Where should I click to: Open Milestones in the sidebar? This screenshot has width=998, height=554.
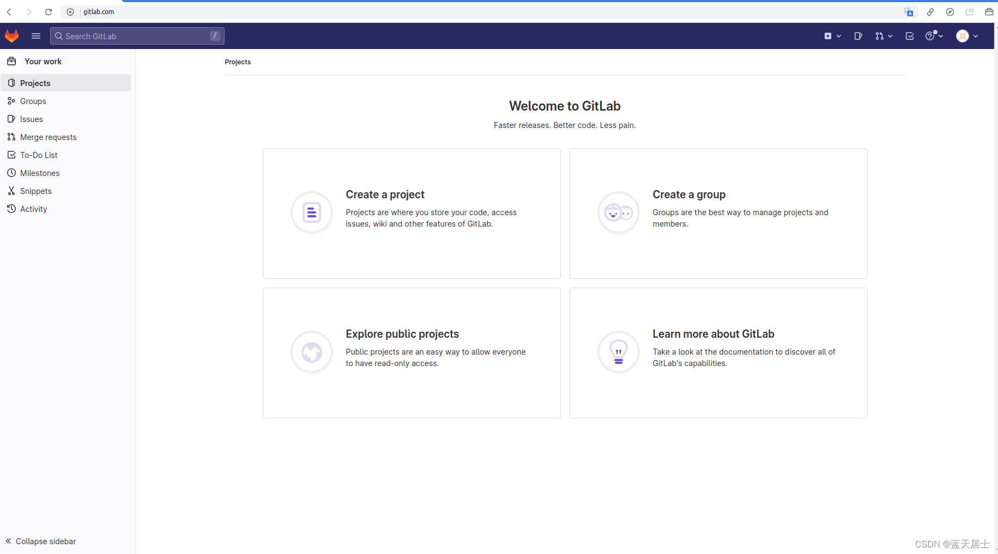pyautogui.click(x=66, y=173)
